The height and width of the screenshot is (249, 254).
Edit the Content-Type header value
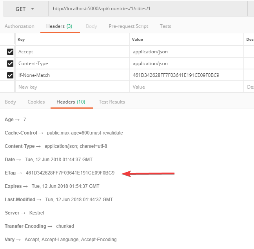tap(186, 64)
